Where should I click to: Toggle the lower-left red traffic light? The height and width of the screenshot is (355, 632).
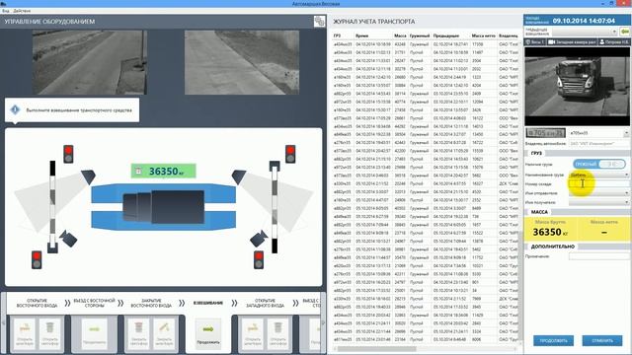37,259
